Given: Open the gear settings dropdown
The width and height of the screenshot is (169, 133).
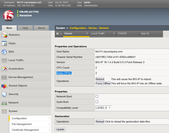Looking at the screenshot, I should pyautogui.click(x=59, y=33).
